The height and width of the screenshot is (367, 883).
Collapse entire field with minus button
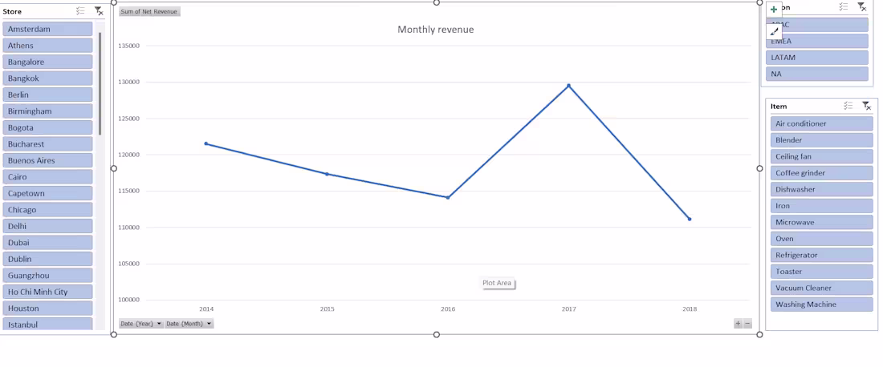click(747, 323)
